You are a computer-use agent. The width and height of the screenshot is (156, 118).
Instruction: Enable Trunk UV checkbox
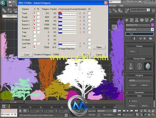coord(89,13)
